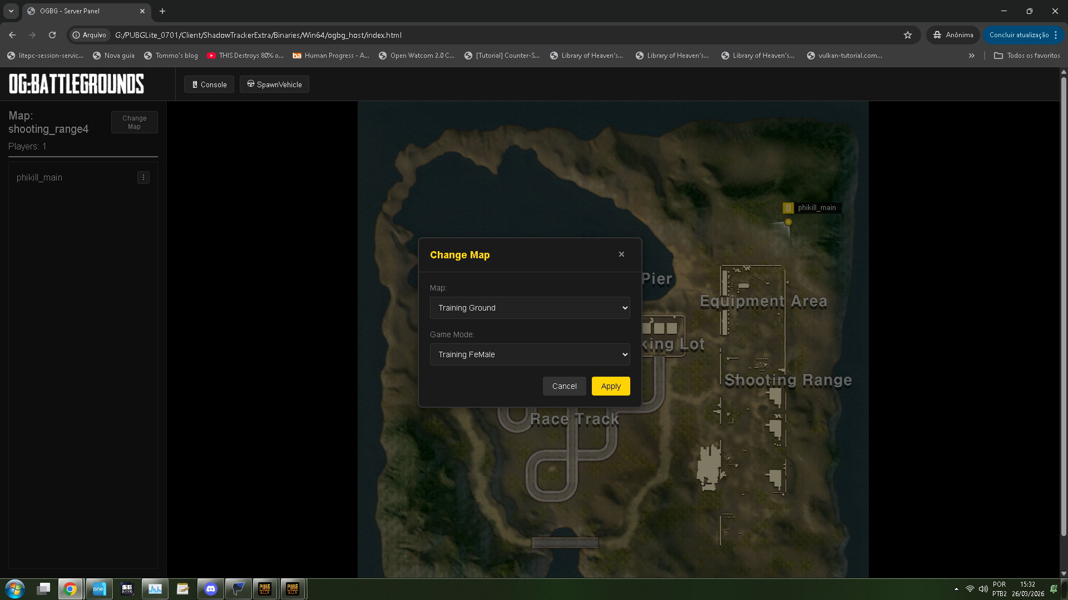
Task: Switch the POR PTB2 input language
Action: point(1000,589)
